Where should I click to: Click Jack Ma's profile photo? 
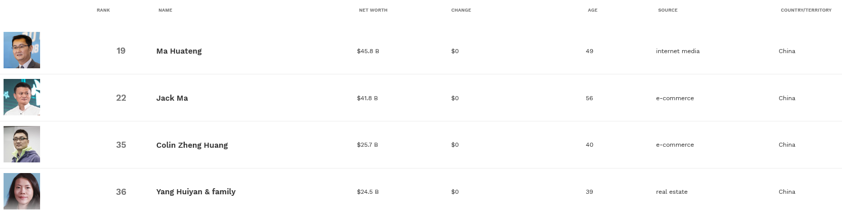[x=22, y=97]
